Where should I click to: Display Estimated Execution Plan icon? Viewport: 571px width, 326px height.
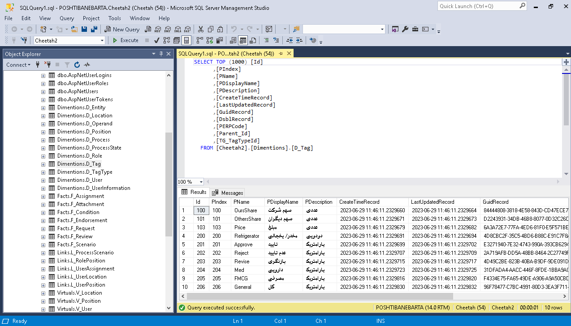(x=166, y=40)
